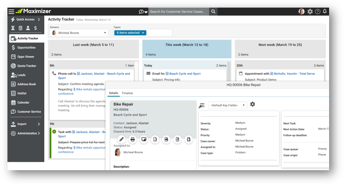Expand the Quick Access chevron

(x=39, y=19)
